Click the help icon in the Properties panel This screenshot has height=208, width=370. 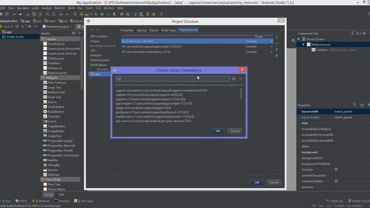354,105
